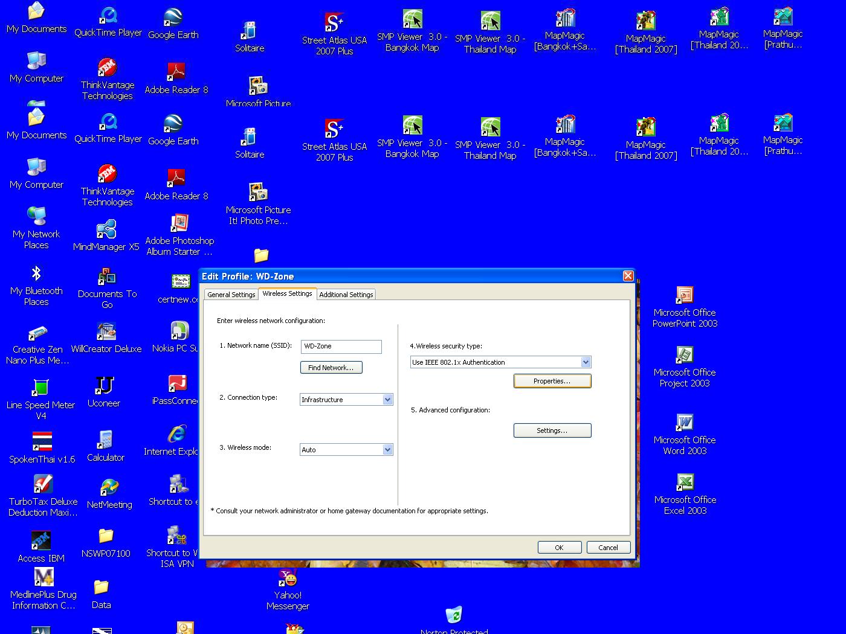Launch the Uconeer shortcut
The height and width of the screenshot is (634, 846).
click(x=104, y=392)
